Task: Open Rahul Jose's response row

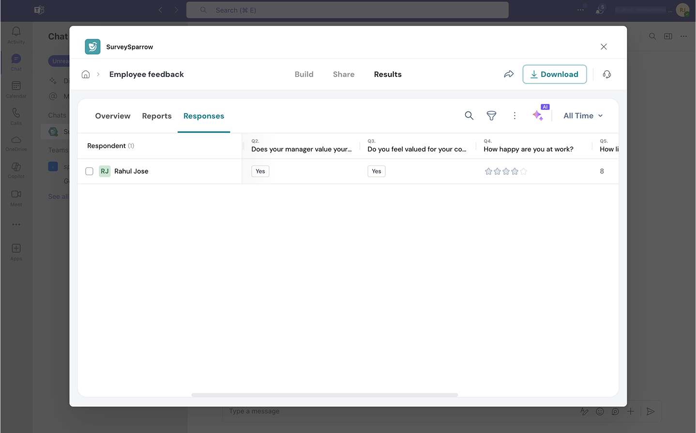Action: tap(131, 171)
